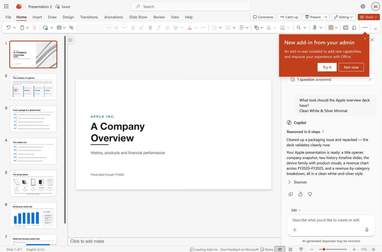382x252 pixels.
Task: Switch to the Design tab
Action: (68, 17)
